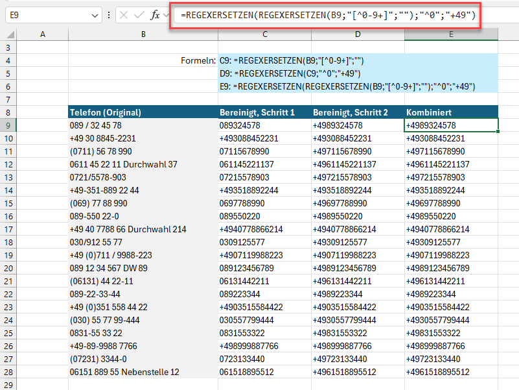Select column B header
The image size is (519, 390).
pyautogui.click(x=143, y=34)
